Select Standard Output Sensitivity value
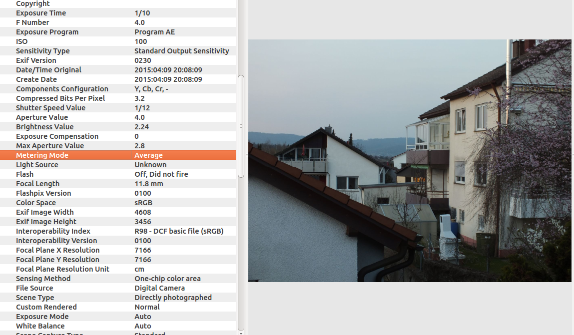574x335 pixels. pyautogui.click(x=181, y=51)
